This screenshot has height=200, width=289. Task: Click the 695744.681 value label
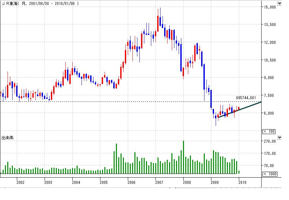click(x=246, y=98)
